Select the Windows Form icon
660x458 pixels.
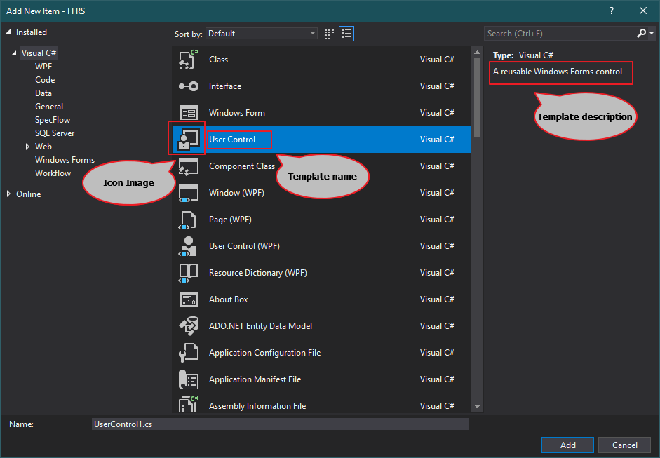pyautogui.click(x=187, y=112)
